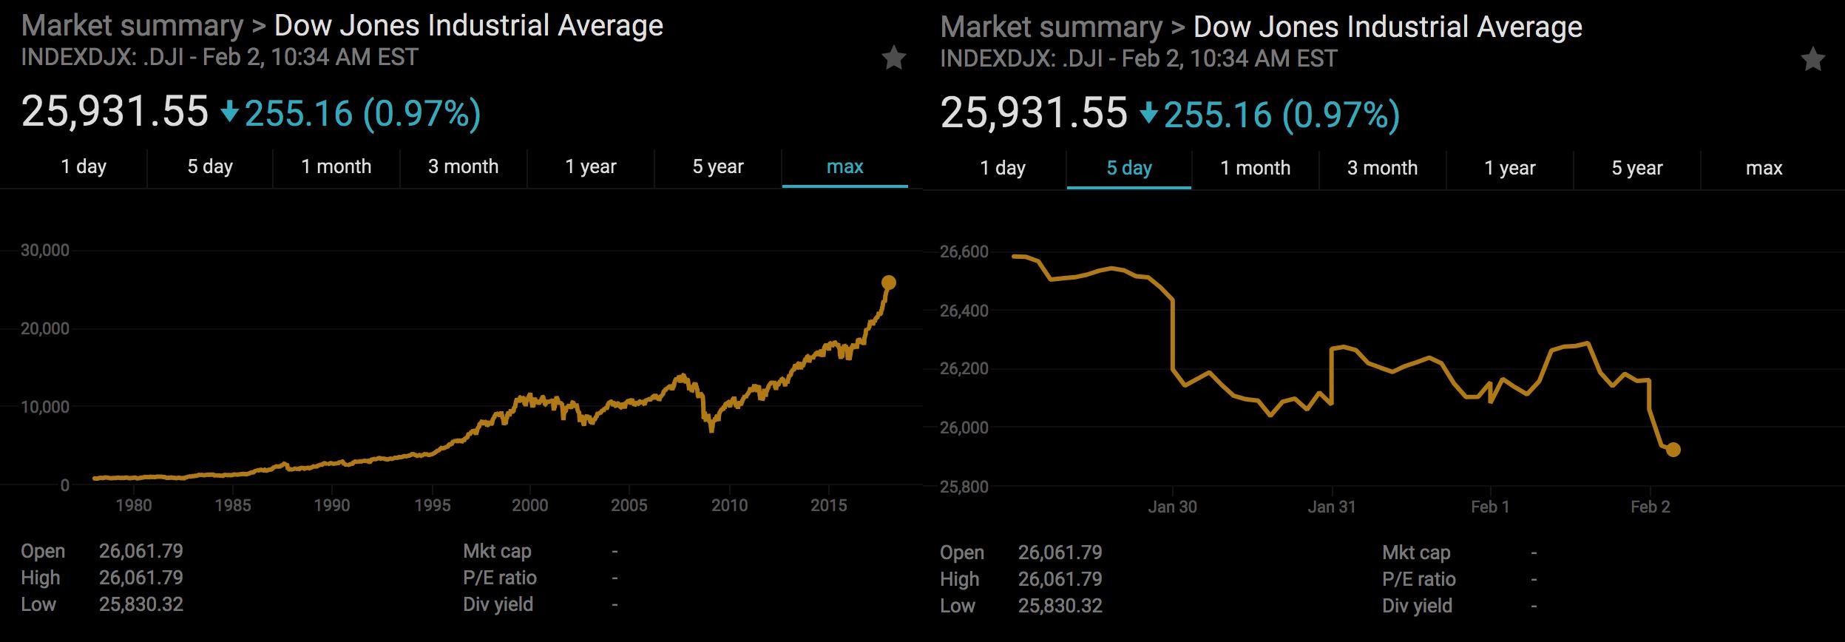Click Mkt cap label in left panel
Screen dimensions: 1845x642
pos(498,551)
